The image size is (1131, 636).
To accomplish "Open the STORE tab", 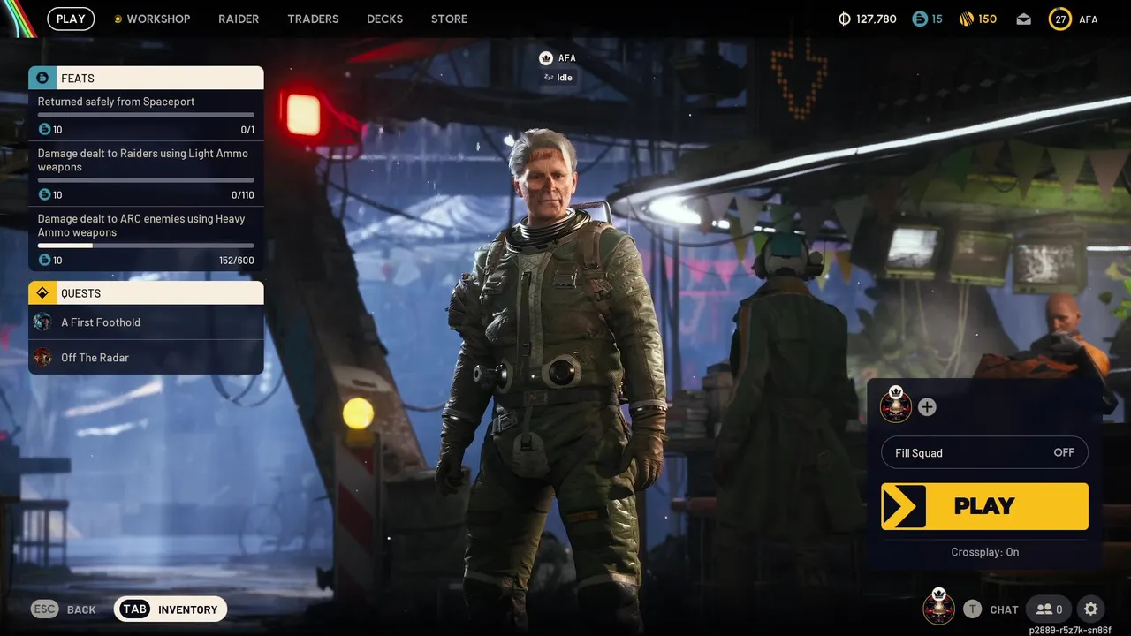I will [449, 19].
